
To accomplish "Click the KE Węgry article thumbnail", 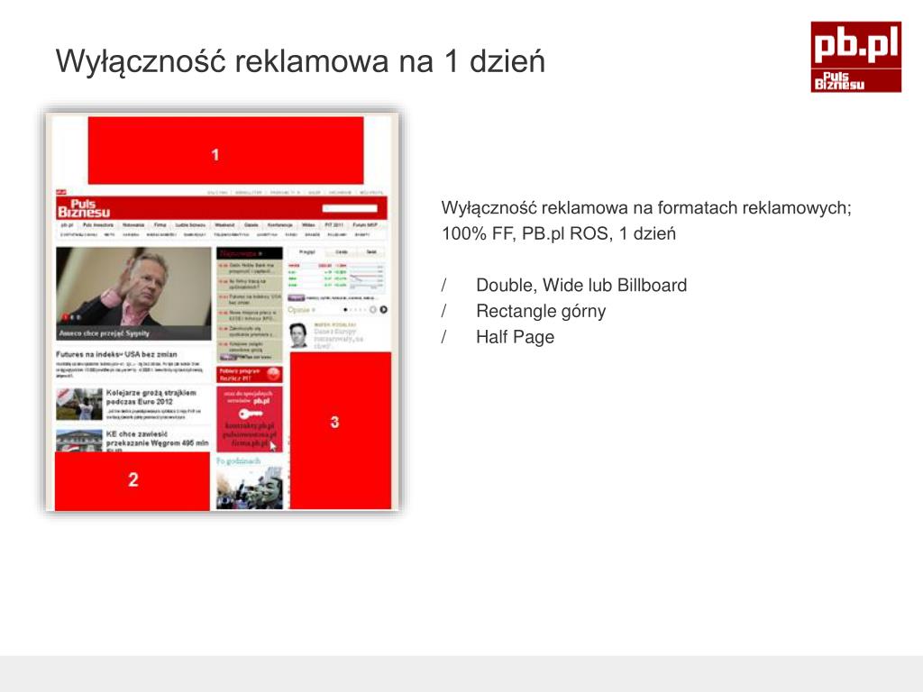I will [79, 441].
